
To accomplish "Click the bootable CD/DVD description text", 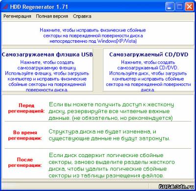I will 148,76.
